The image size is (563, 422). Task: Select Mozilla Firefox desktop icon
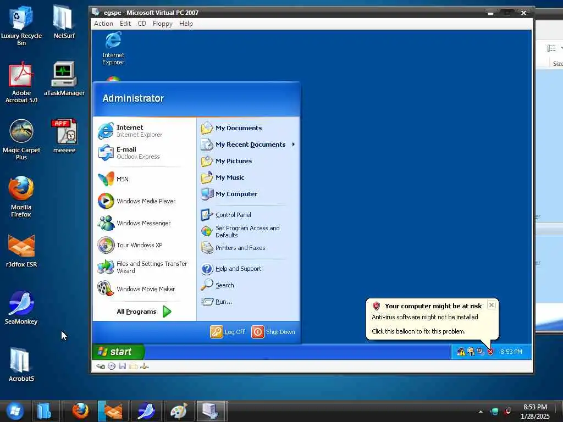tap(21, 197)
